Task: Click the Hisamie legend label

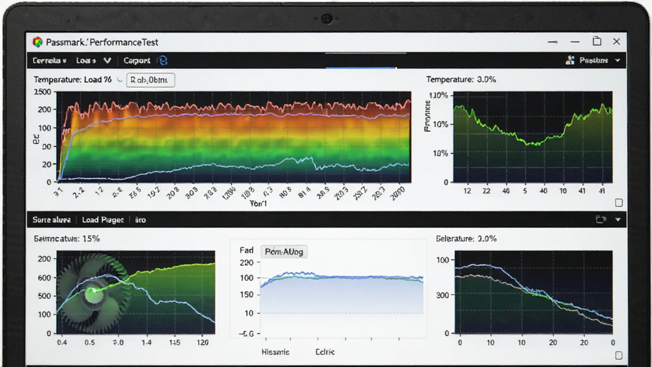Action: pos(275,352)
